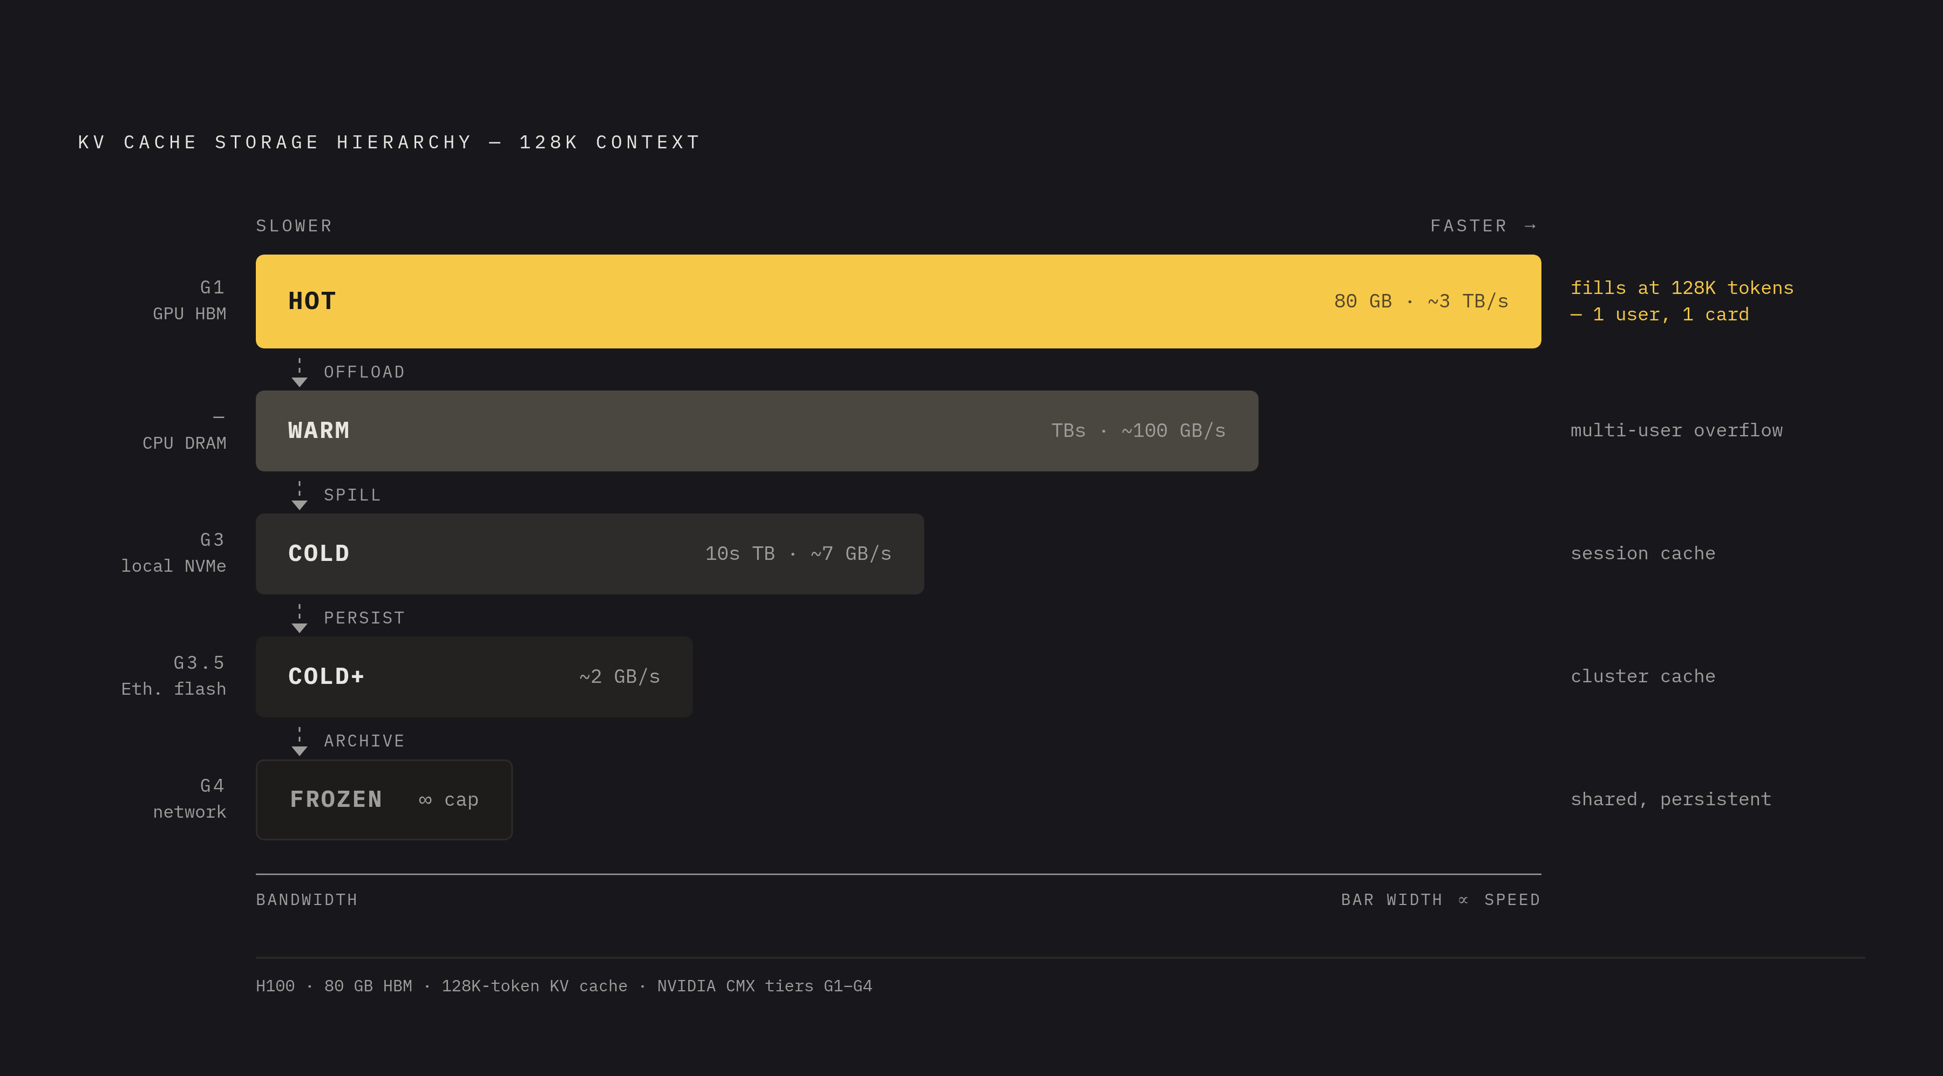Click the G1 GPU HBM label
1943x1076 pixels.
[x=189, y=300]
